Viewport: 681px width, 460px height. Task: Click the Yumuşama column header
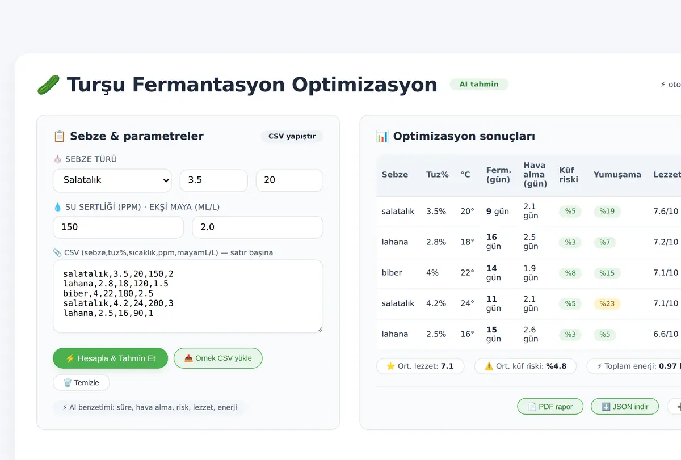[x=617, y=175]
